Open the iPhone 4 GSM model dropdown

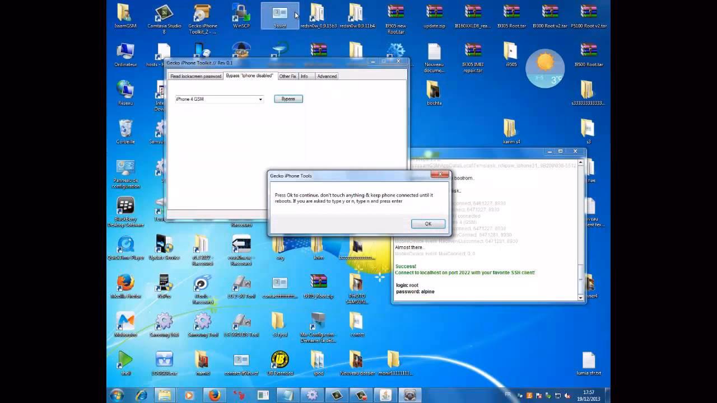pos(260,99)
